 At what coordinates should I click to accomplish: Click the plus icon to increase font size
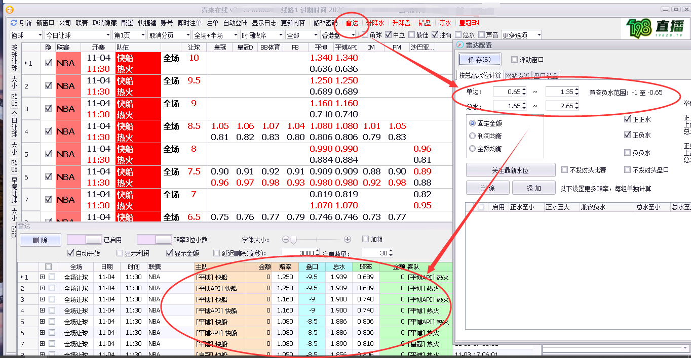[x=348, y=239]
